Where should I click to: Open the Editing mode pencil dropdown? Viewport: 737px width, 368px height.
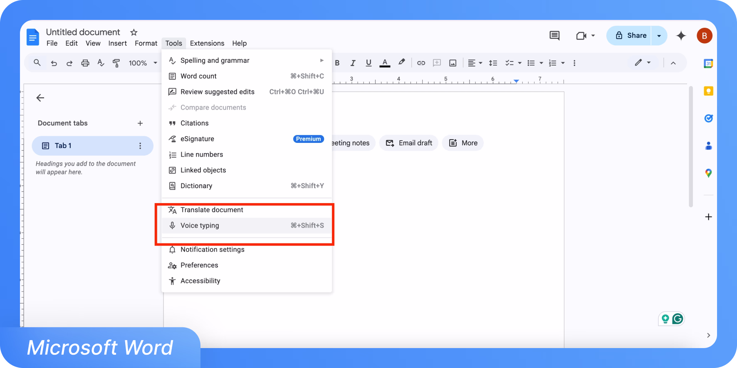pos(643,63)
